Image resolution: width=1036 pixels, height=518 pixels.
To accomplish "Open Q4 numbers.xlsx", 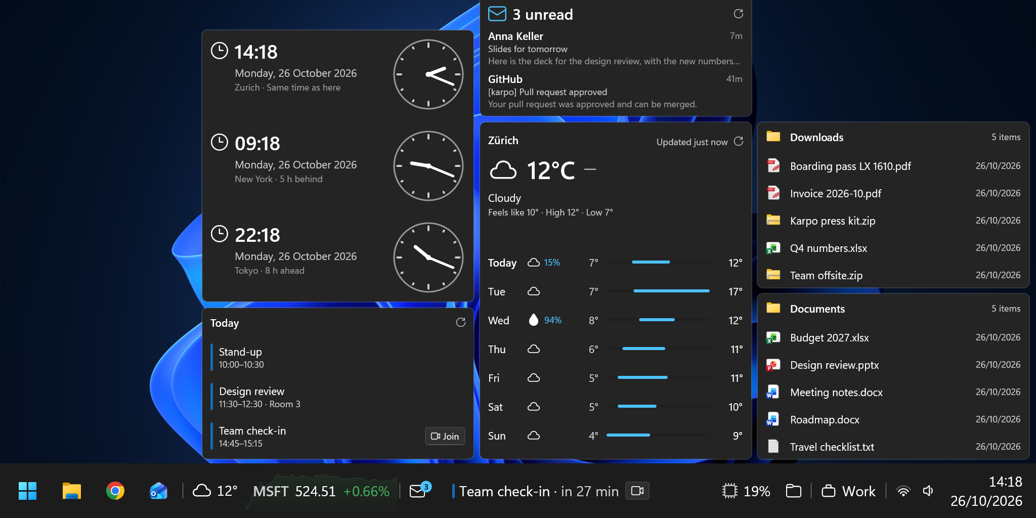I will point(893,248).
